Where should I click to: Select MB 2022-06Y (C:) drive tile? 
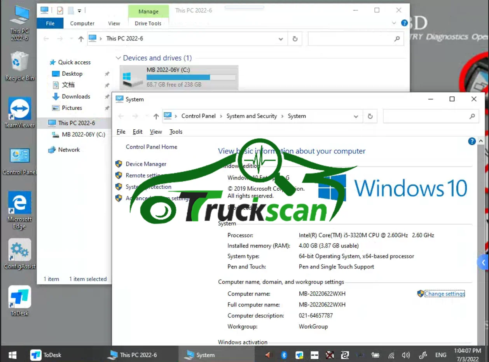click(179, 77)
